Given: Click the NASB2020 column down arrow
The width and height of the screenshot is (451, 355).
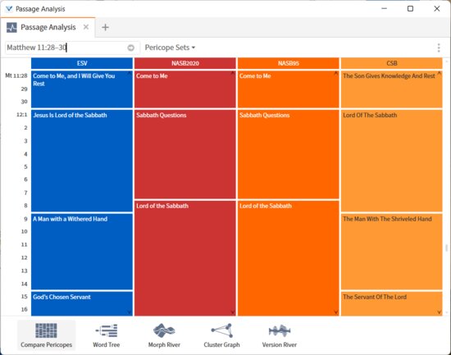Looking at the screenshot, I should pos(232,312).
